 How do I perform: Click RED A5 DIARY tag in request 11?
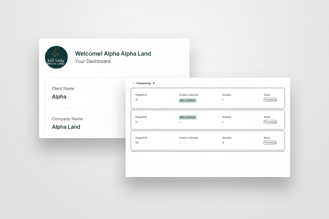click(x=188, y=117)
